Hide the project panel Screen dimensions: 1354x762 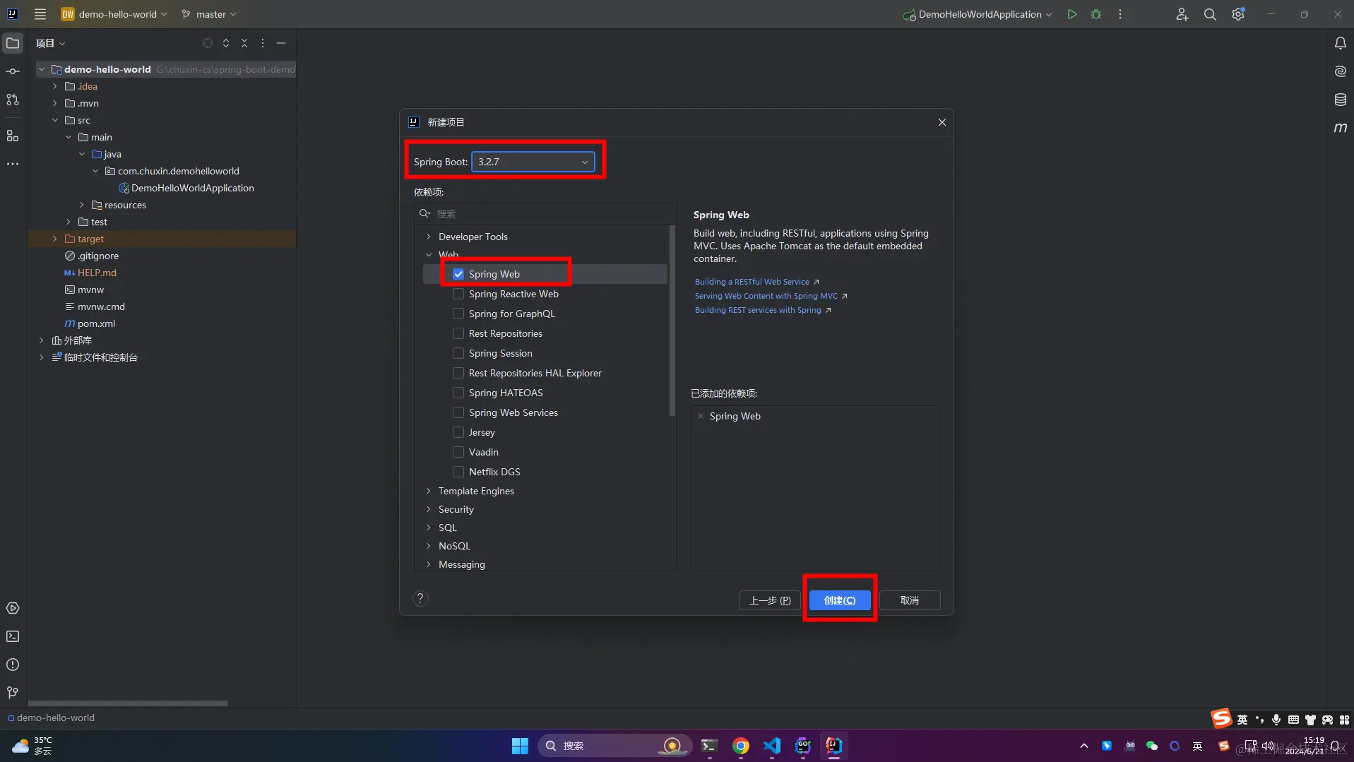(281, 43)
